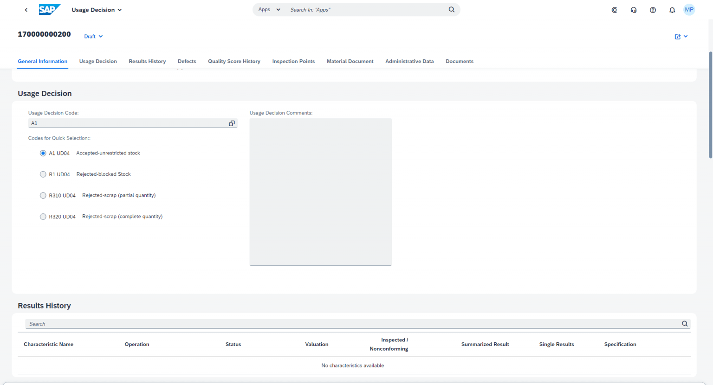Click the export share button
The image size is (713, 385).
[678, 36]
